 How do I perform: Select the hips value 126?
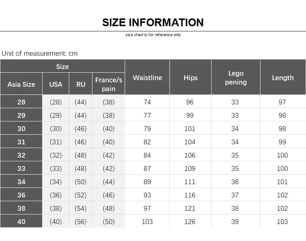(x=190, y=221)
